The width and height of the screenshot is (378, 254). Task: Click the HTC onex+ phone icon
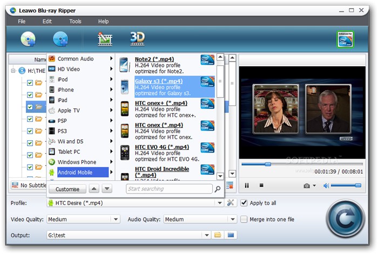click(x=125, y=108)
